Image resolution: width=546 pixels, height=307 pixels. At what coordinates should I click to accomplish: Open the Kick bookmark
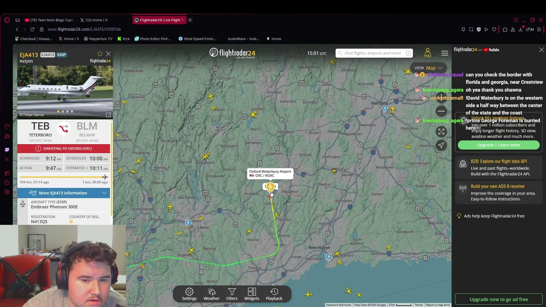pos(123,39)
